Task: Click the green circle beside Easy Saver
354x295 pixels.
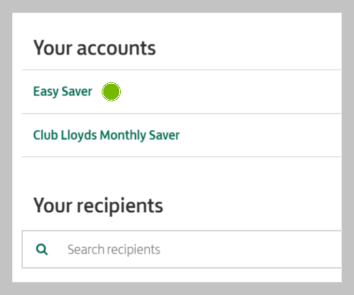Action: click(x=112, y=91)
